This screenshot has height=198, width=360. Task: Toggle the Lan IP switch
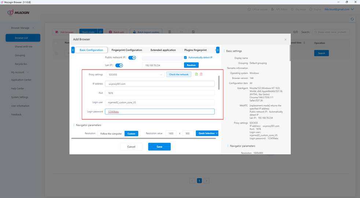119,65
